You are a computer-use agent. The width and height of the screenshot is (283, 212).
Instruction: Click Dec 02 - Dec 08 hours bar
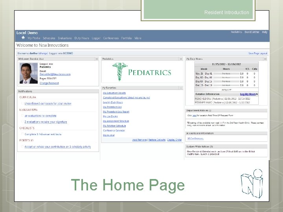point(226,77)
